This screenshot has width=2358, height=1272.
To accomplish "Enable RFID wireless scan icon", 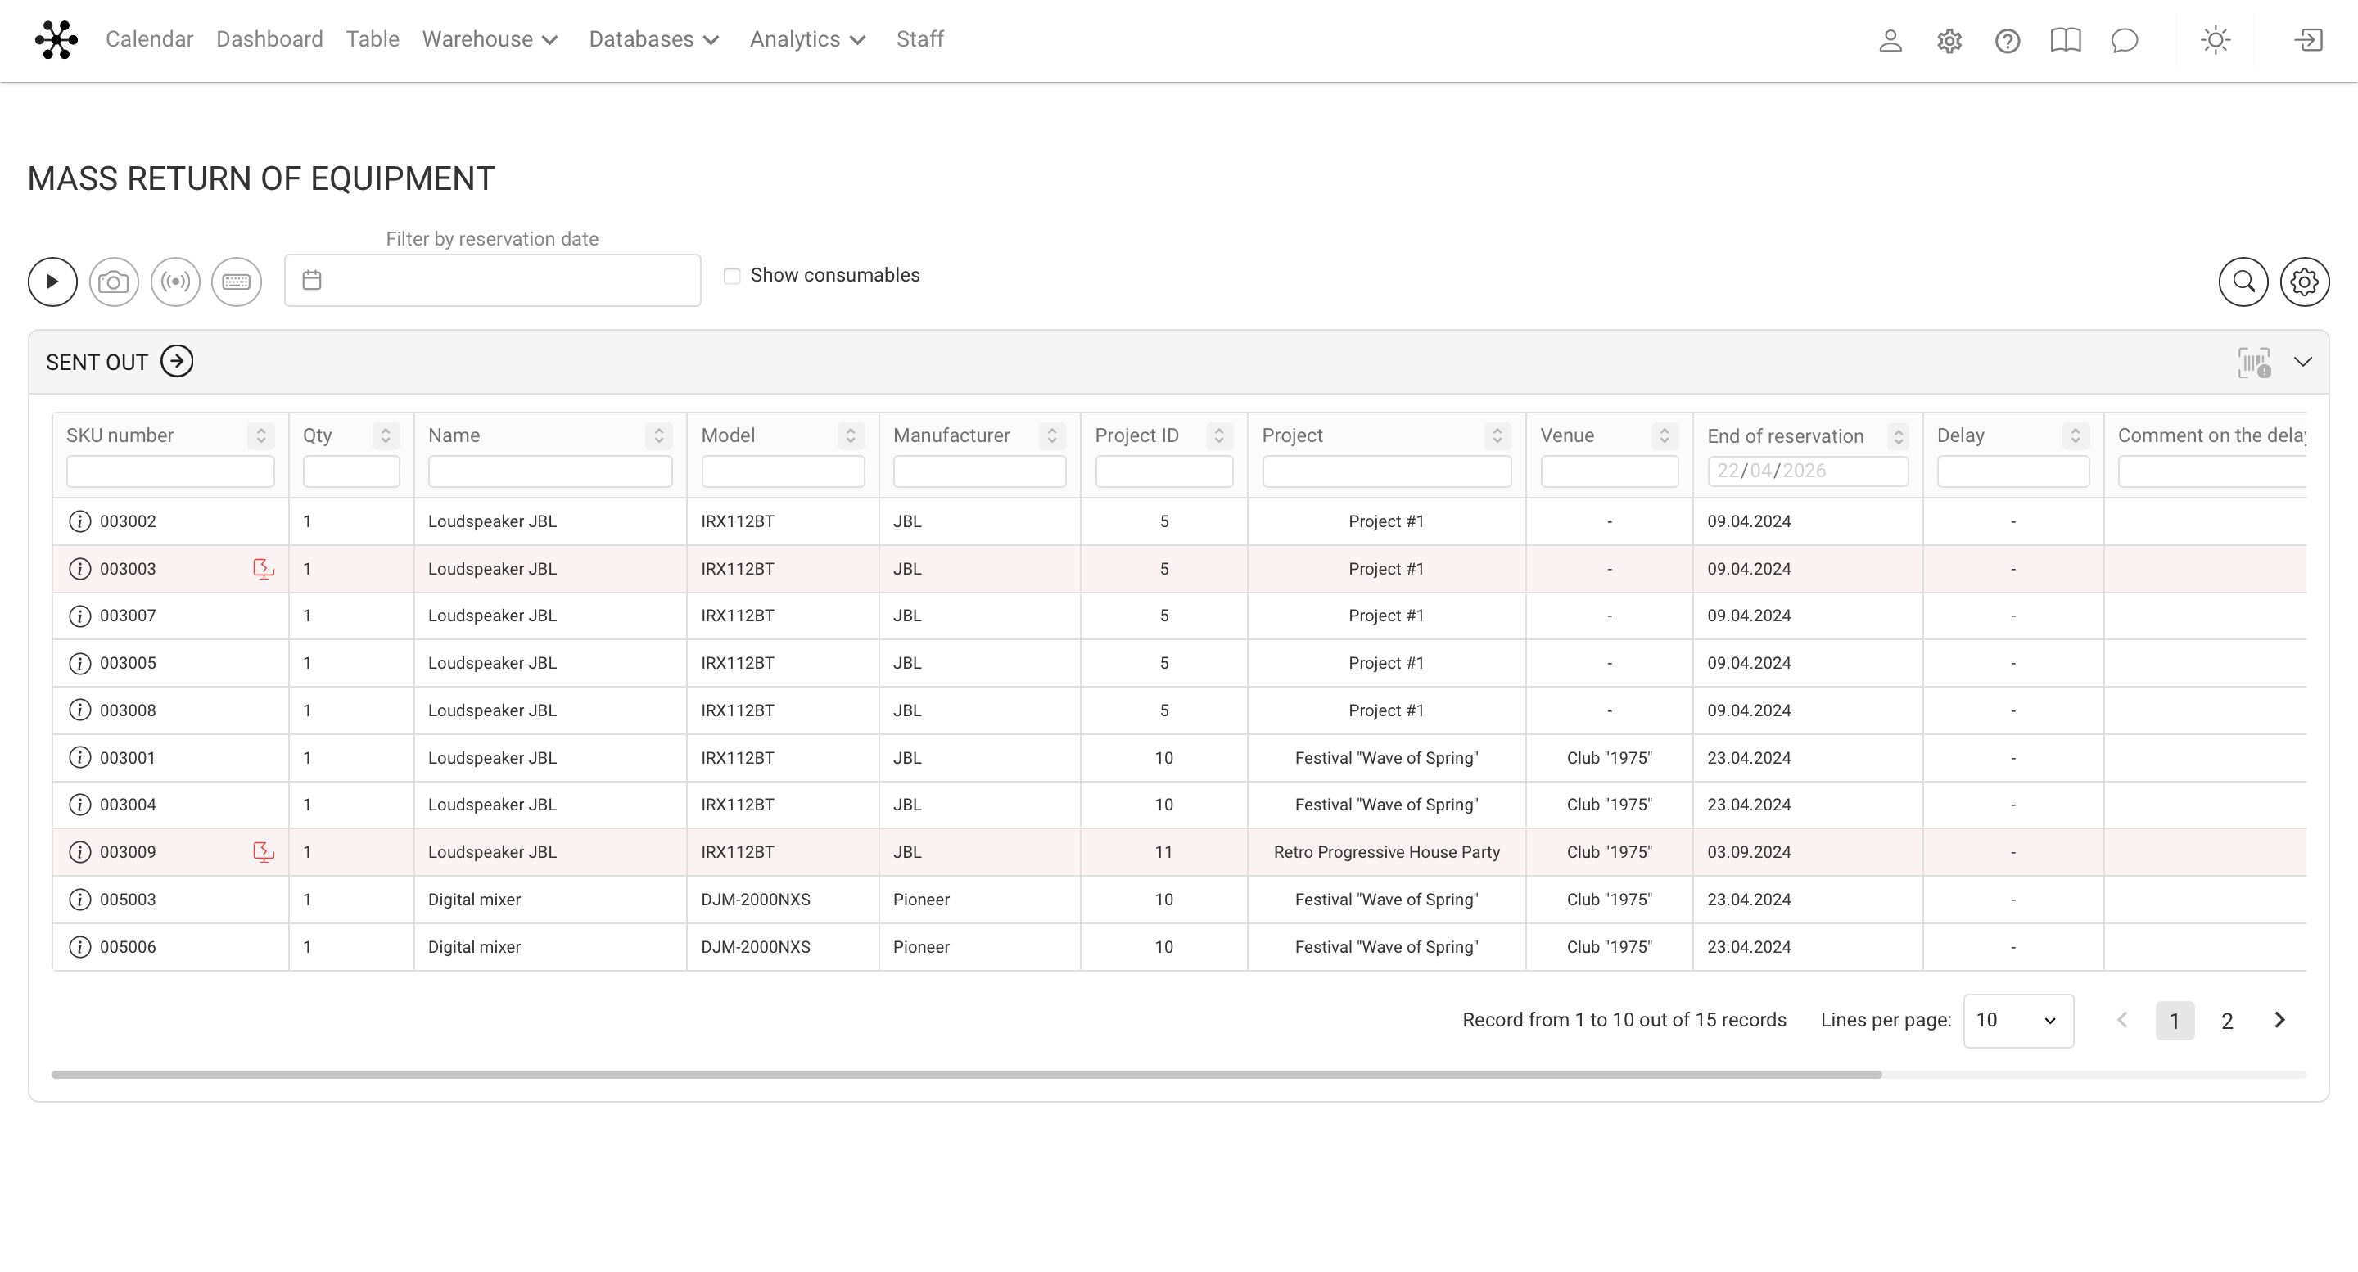I will click(x=175, y=282).
